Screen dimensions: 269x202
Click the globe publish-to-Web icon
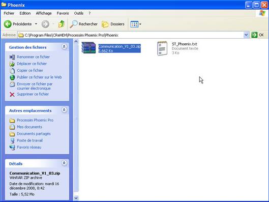(x=12, y=77)
